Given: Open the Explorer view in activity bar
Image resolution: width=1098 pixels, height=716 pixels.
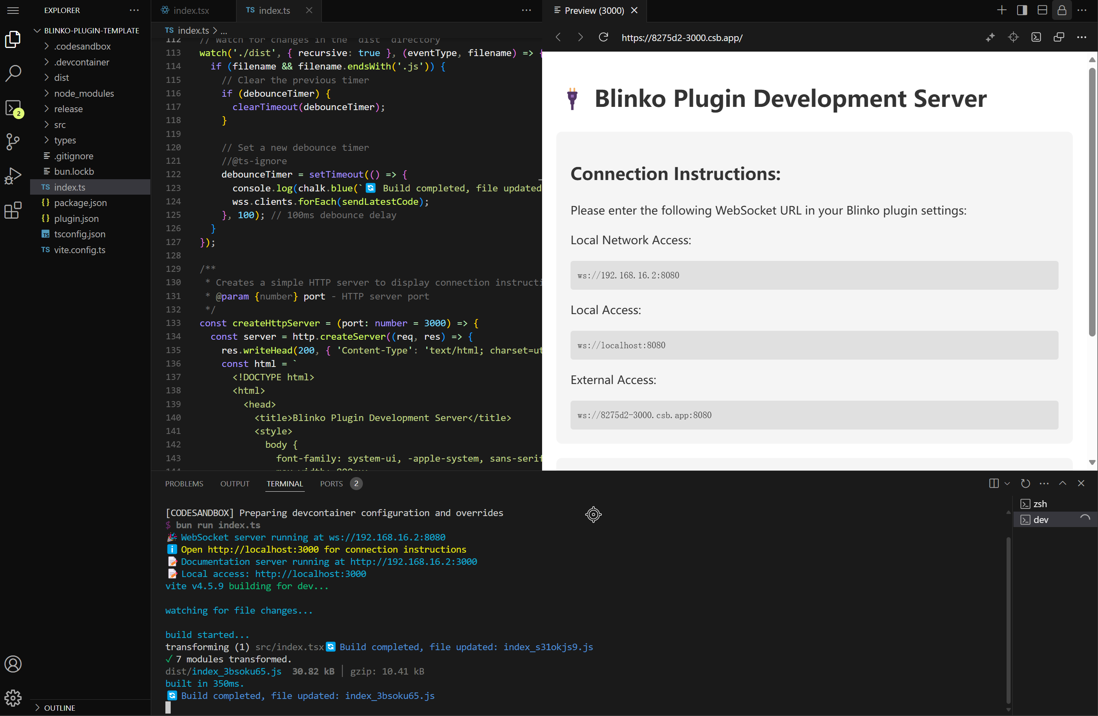Looking at the screenshot, I should 13,39.
